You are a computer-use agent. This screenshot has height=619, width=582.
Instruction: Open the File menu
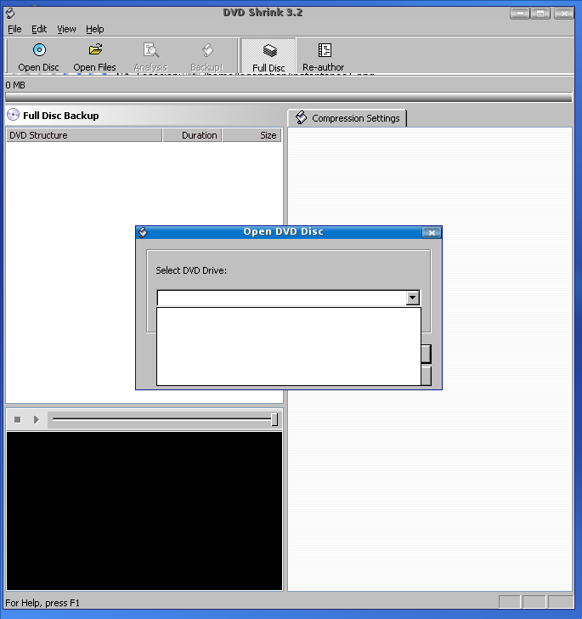14,29
